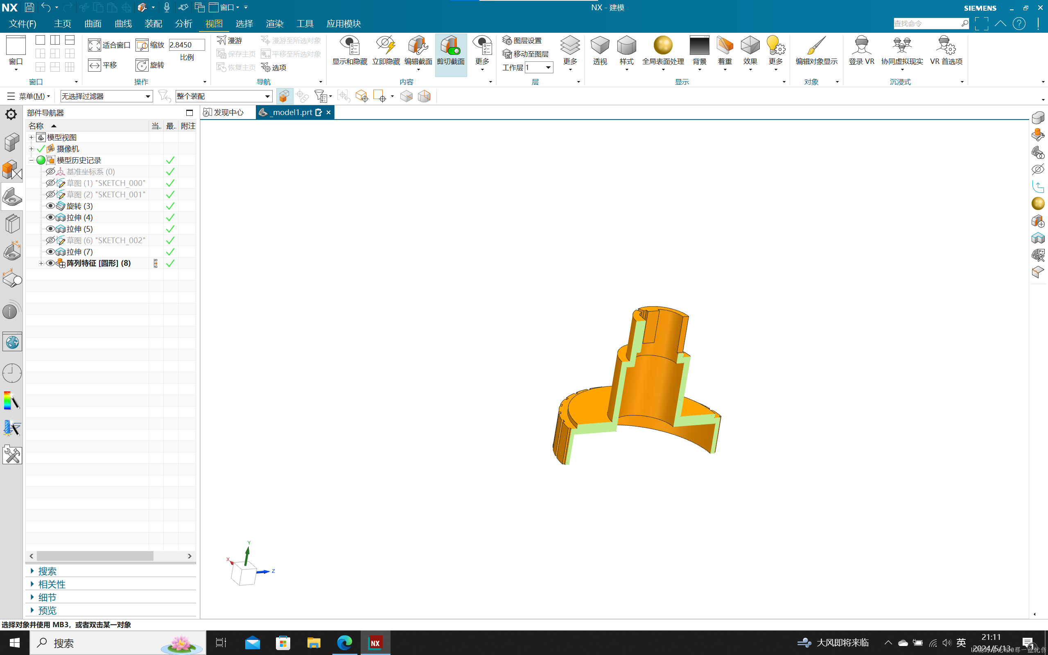The image size is (1048, 655).
Task: Expand the 摄像机 tree node
Action: 31,149
